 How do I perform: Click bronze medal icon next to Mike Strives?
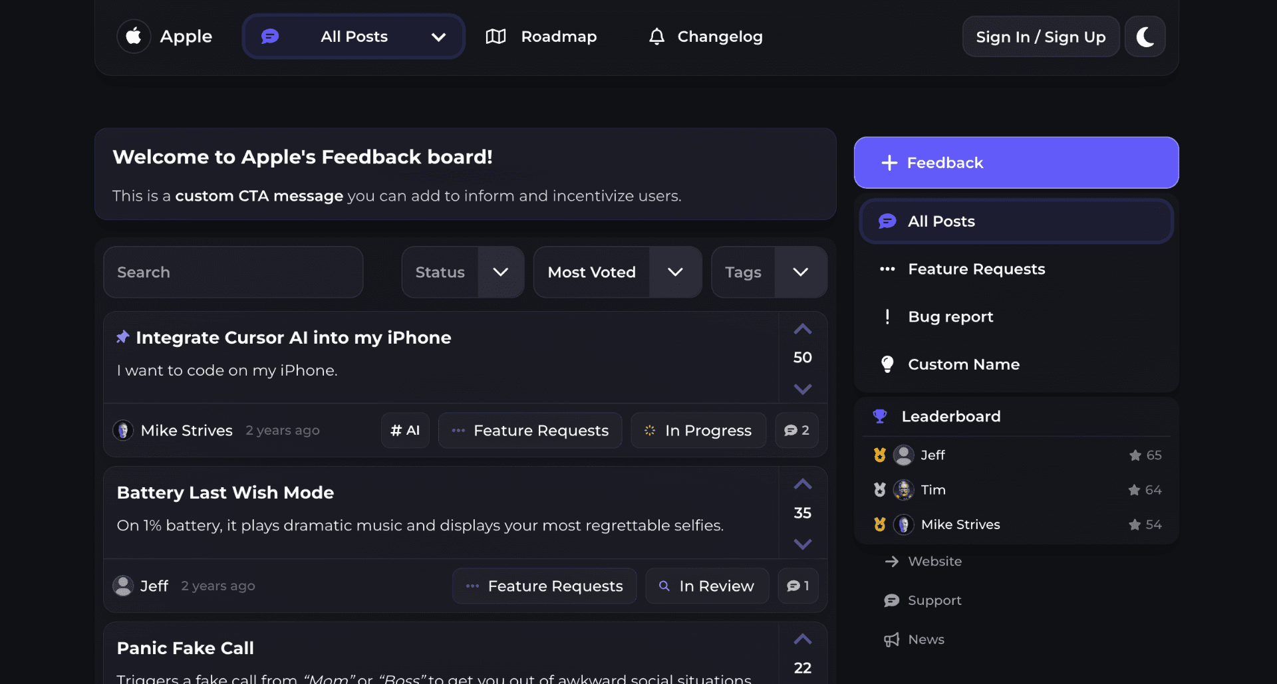pyautogui.click(x=879, y=524)
